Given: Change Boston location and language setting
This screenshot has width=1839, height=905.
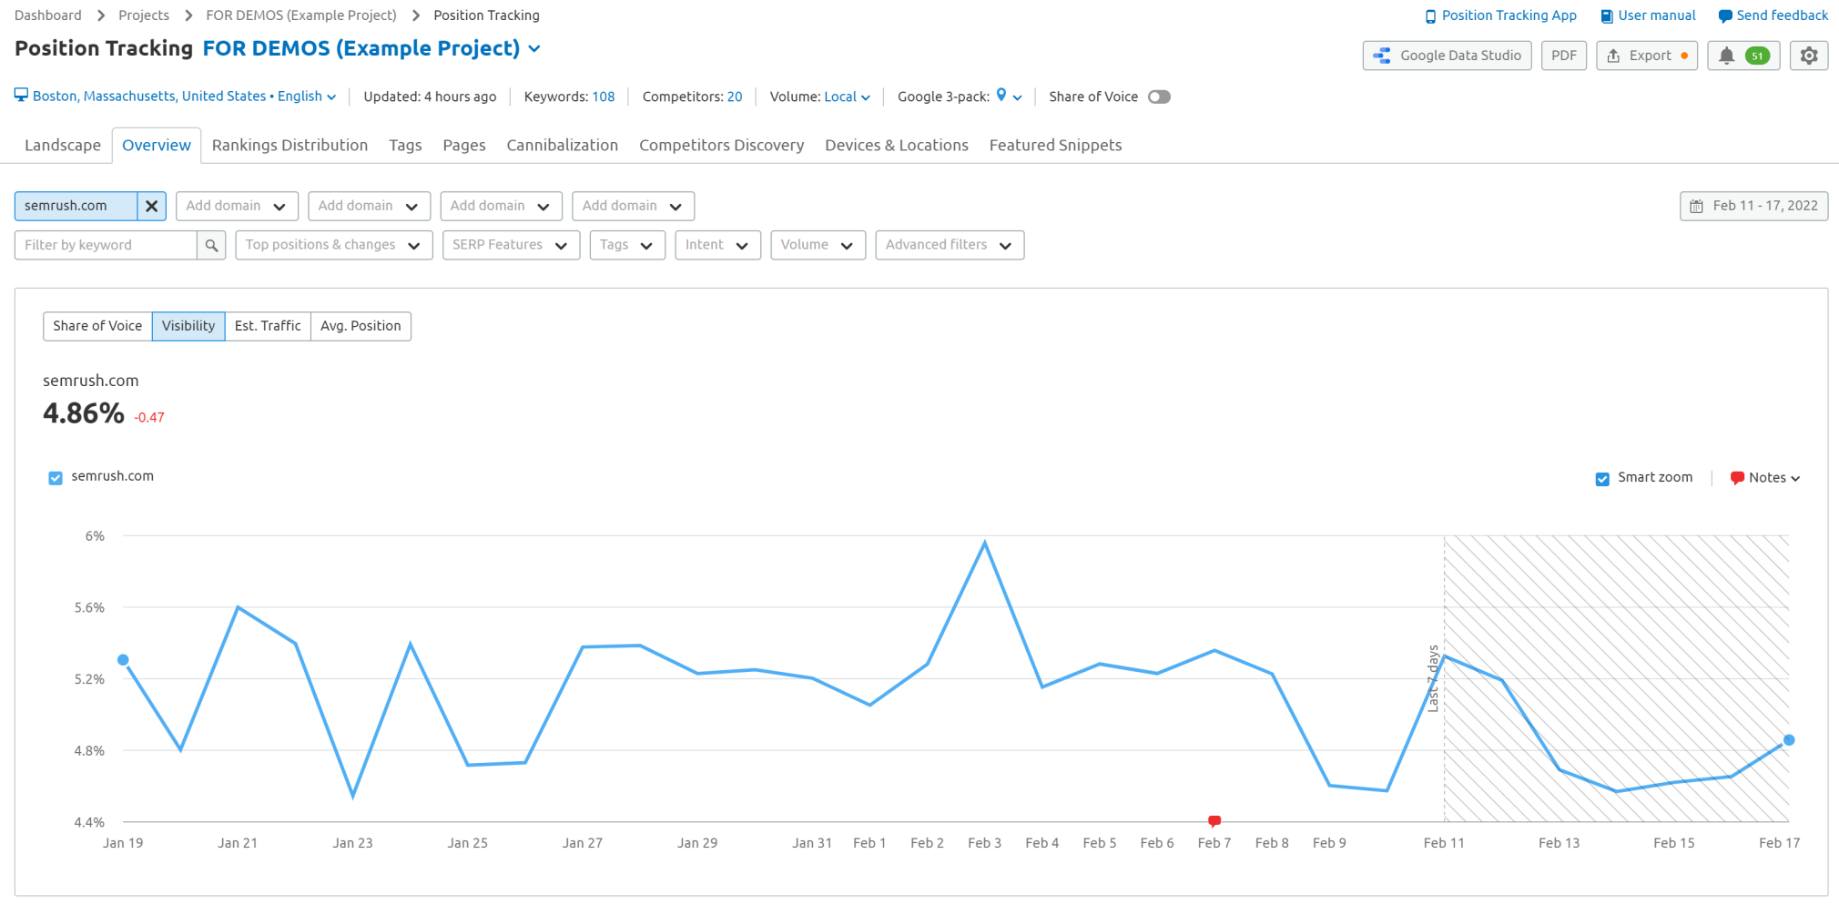Looking at the screenshot, I should click(x=176, y=97).
